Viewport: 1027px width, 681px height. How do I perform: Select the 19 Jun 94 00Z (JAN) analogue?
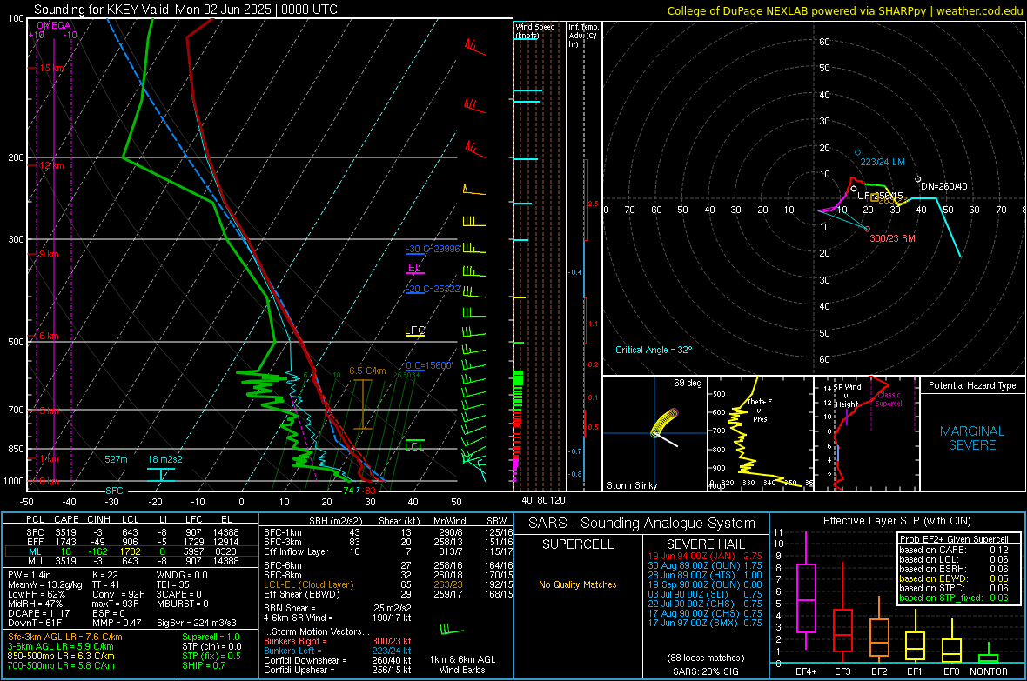(705, 556)
